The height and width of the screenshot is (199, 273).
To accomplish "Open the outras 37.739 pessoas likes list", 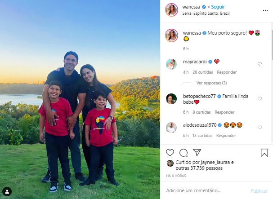I will [x=199, y=168].
